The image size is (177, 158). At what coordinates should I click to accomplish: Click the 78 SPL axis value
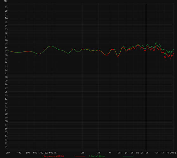click(6, 84)
